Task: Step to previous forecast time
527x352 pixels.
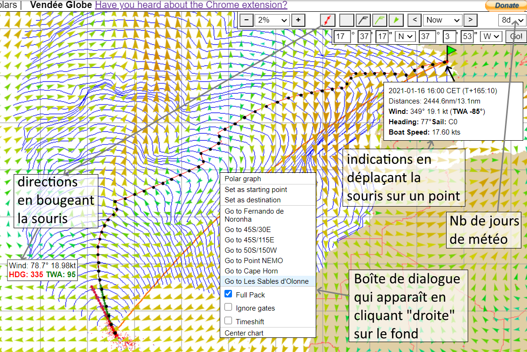Action: tap(414, 20)
